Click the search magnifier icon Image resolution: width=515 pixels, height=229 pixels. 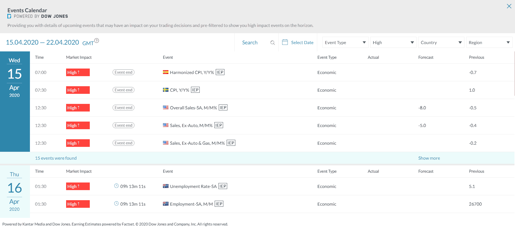tap(272, 43)
